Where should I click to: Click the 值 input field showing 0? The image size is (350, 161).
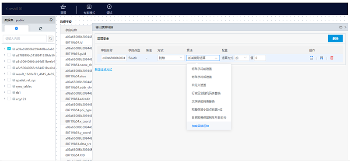pos(260,58)
